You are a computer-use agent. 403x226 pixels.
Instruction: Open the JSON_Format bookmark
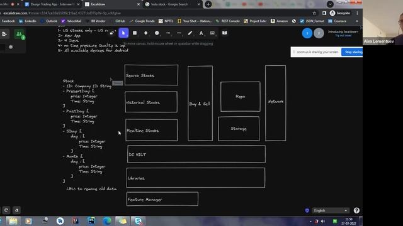pyautogui.click(x=312, y=21)
